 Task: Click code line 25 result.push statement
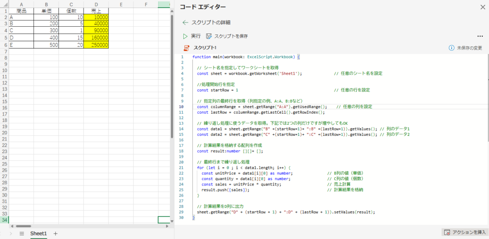coord(225,190)
